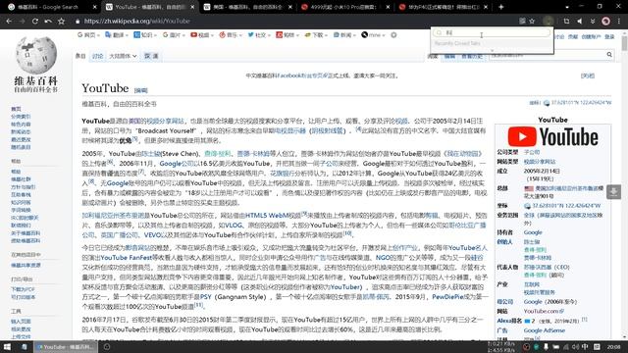Click the crop/screenshot extension icon
This screenshot has width=628, height=353.
566,21
